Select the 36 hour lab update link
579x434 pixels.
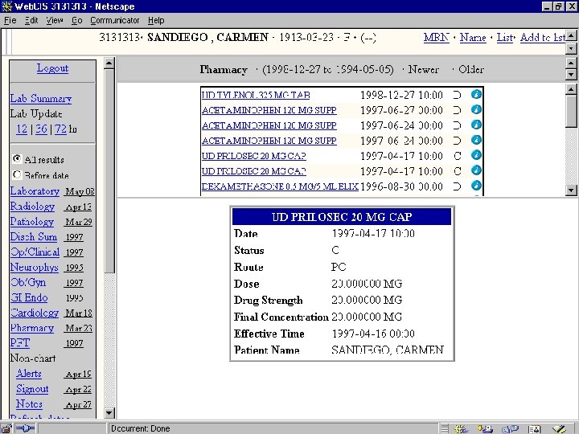click(x=41, y=129)
